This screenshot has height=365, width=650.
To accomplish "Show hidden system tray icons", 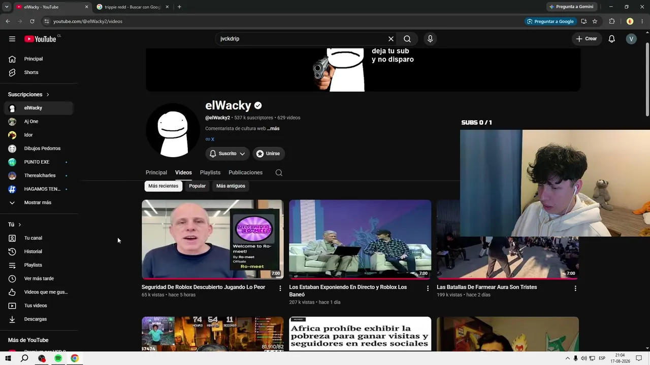I will 567,358.
